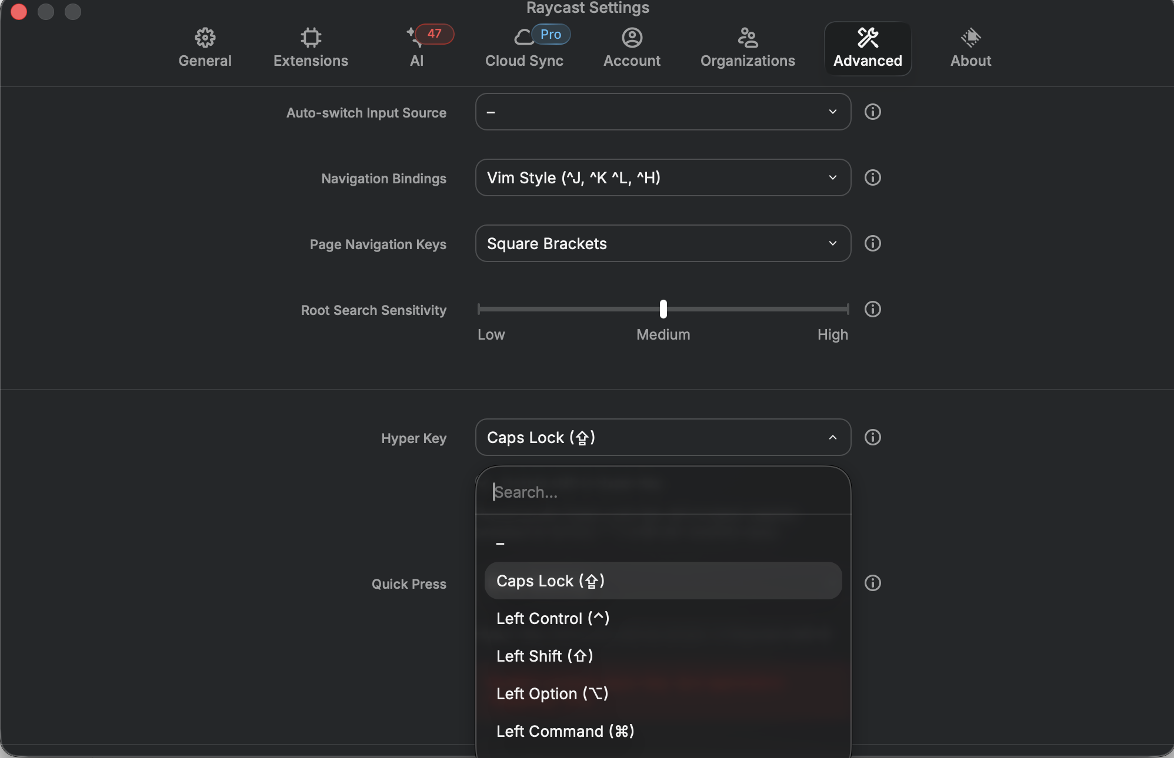The width and height of the screenshot is (1174, 758).
Task: Switch to the Extensions tab
Action: coord(311,49)
